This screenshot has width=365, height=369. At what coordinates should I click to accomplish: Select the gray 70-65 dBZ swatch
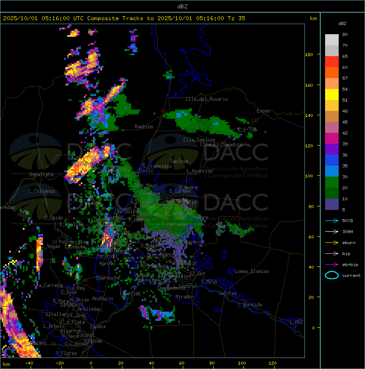332,50
